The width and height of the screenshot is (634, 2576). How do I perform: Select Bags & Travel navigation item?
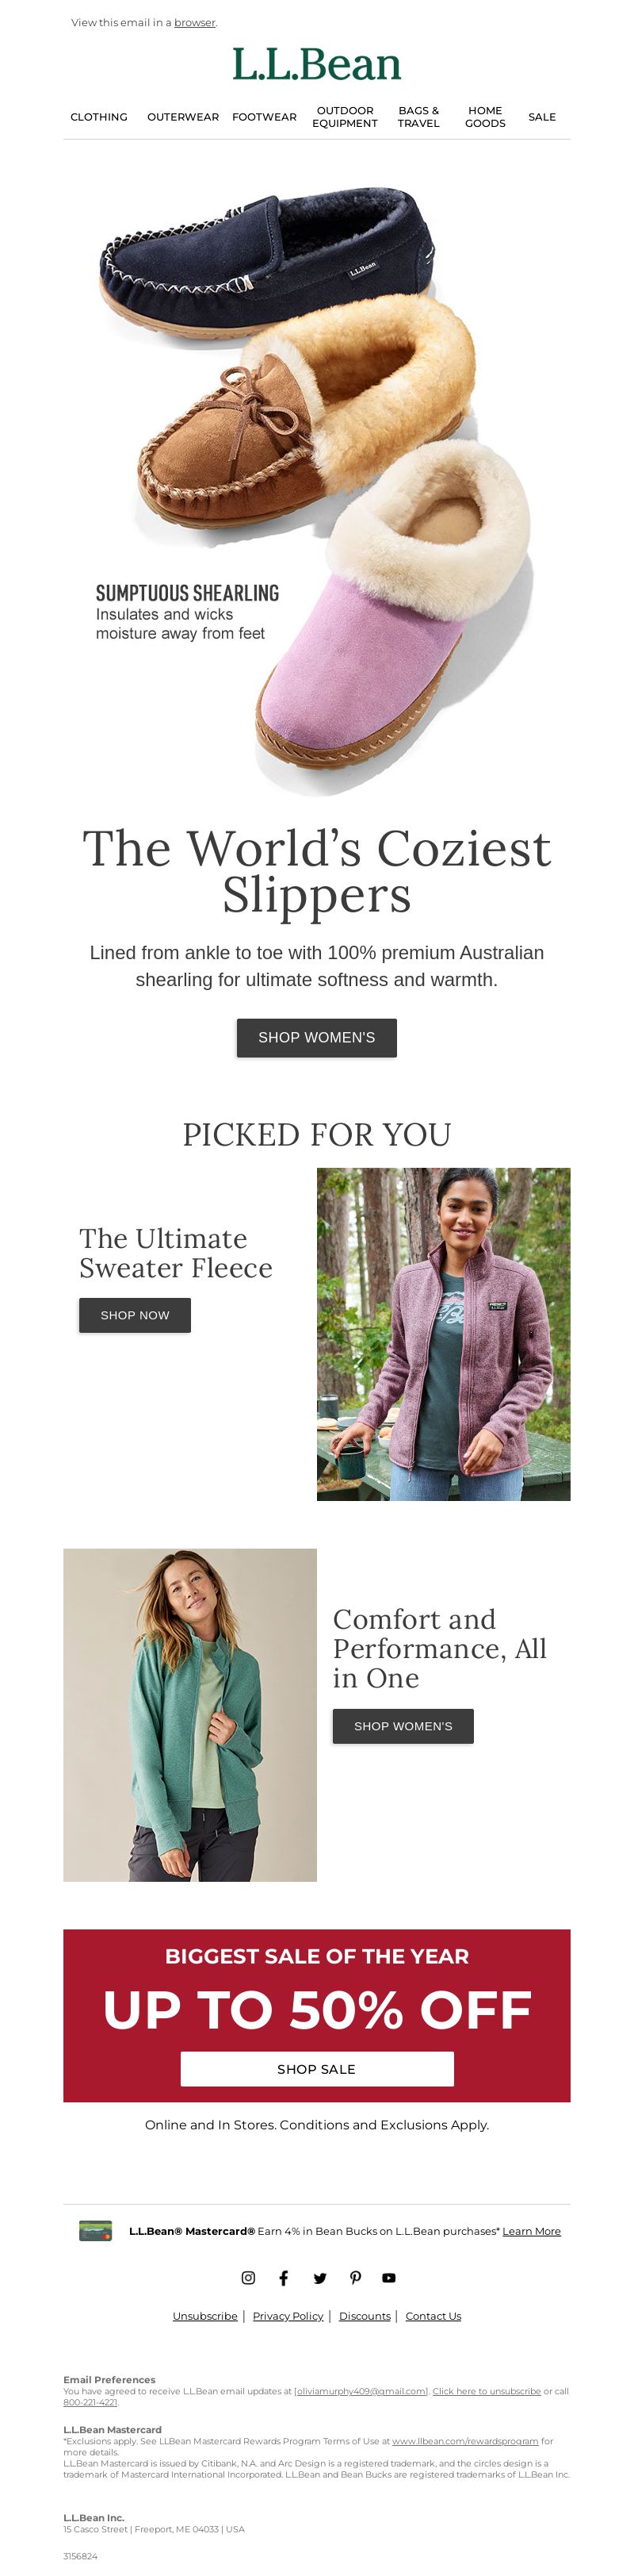(418, 117)
